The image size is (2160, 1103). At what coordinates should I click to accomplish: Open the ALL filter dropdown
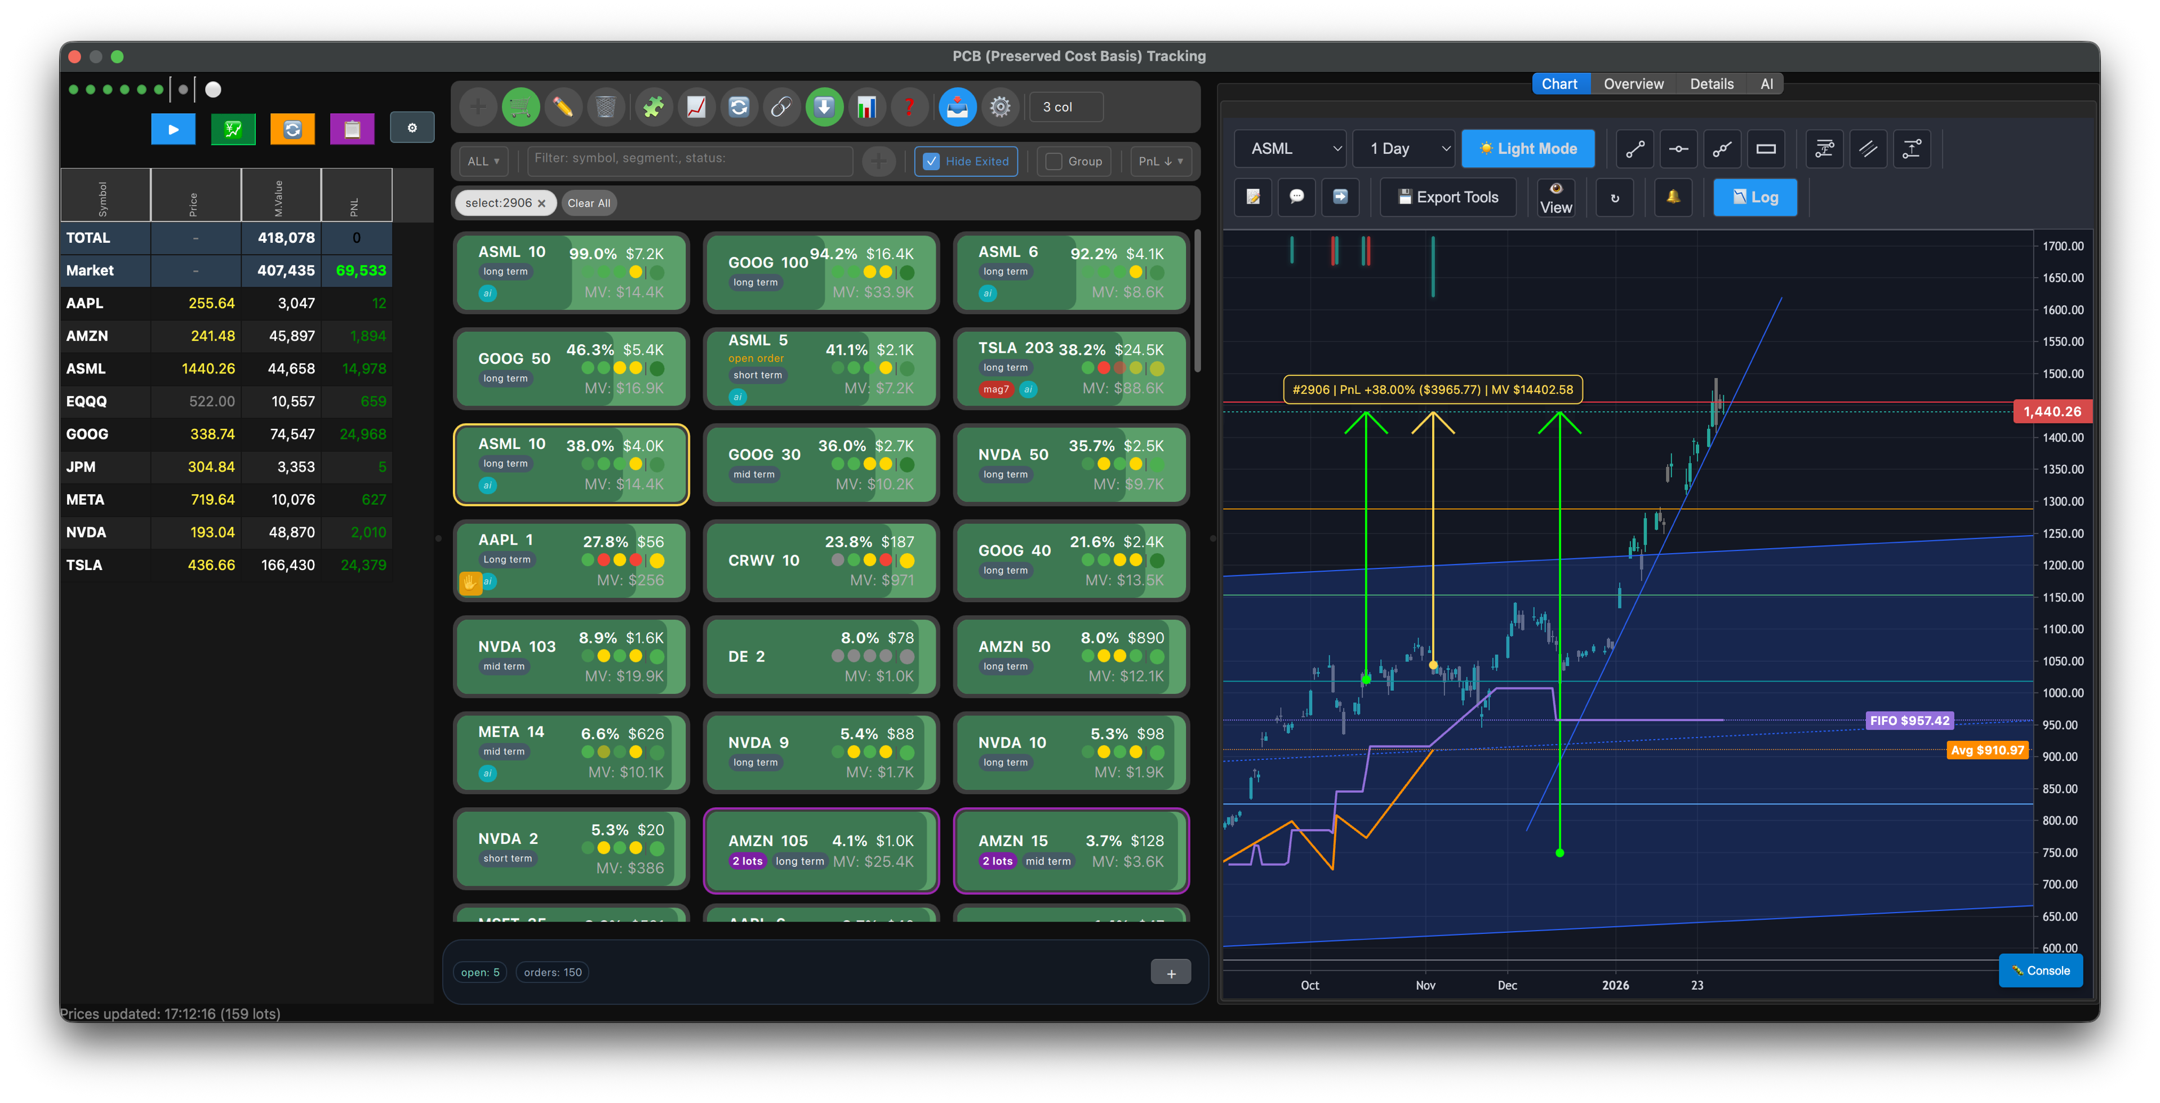point(483,162)
